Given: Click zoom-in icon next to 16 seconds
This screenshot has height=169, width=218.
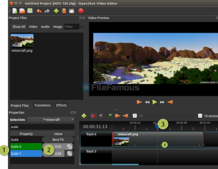Looking at the screenshot, I should pos(200,116).
